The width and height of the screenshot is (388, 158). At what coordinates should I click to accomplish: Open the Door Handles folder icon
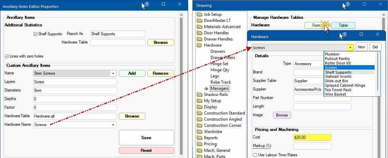coord(199,33)
